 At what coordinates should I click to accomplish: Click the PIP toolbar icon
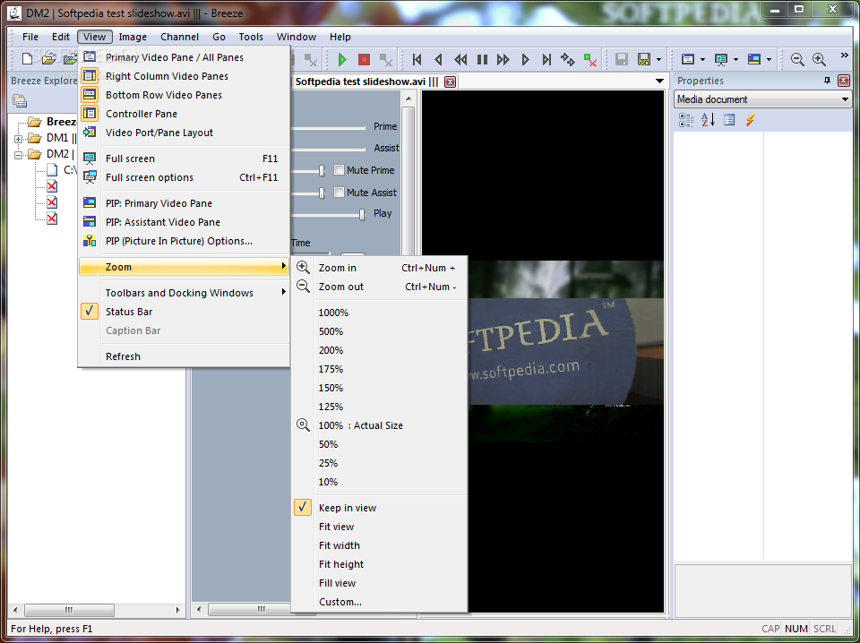(754, 59)
